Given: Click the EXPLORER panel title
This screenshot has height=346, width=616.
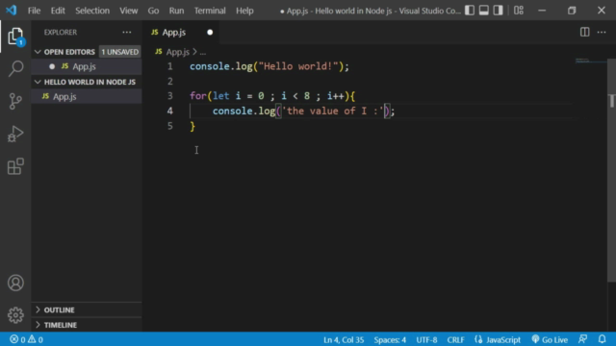Looking at the screenshot, I should click(61, 32).
